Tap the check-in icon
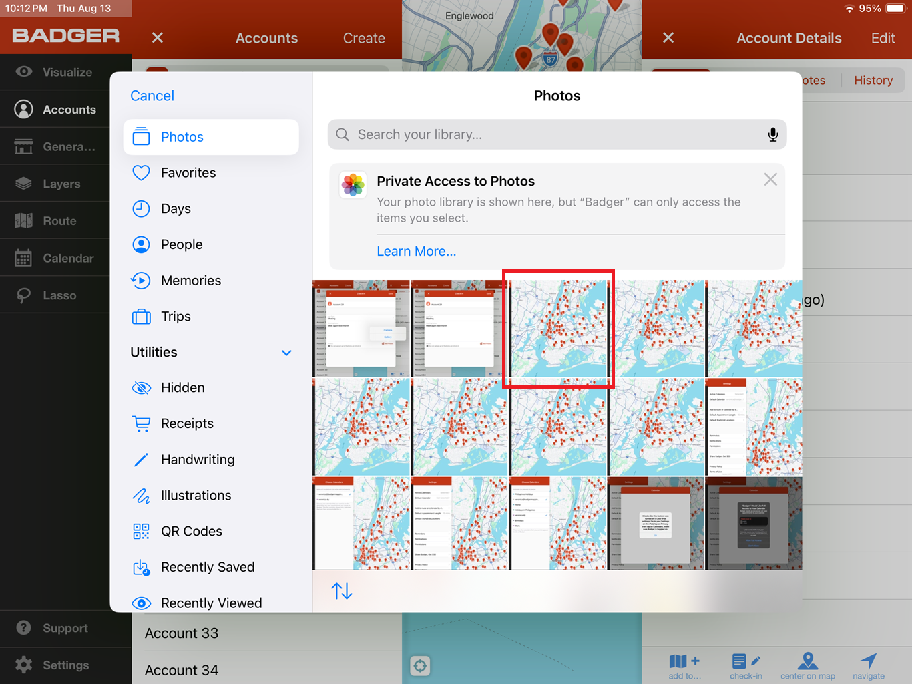Screen dimensions: 912x684 [x=746, y=665]
